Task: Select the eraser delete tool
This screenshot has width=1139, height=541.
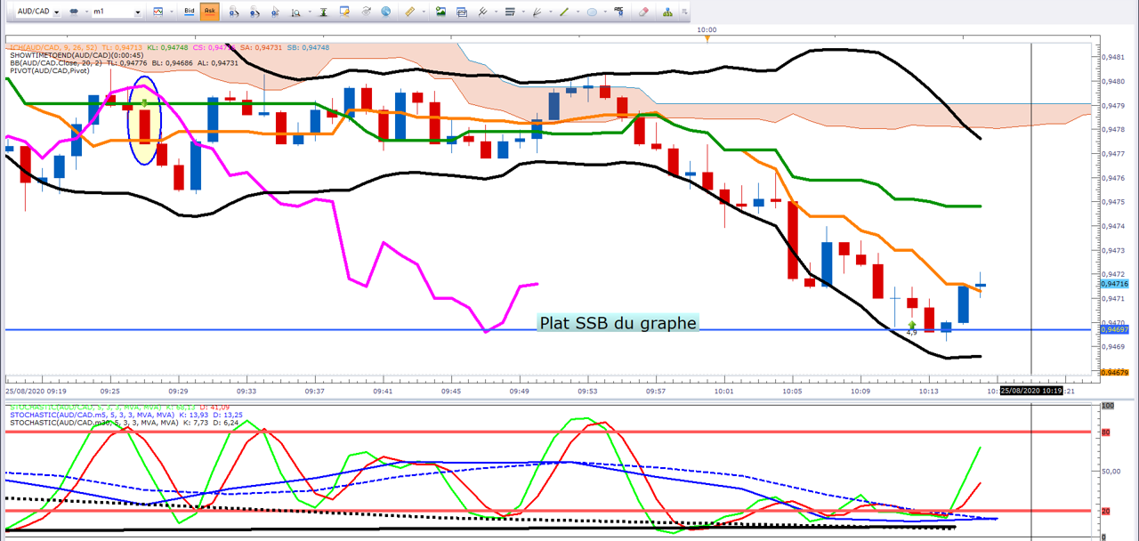Action: tap(643, 12)
